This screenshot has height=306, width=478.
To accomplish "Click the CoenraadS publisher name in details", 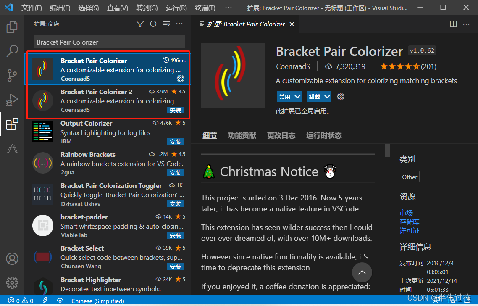I will click(293, 66).
